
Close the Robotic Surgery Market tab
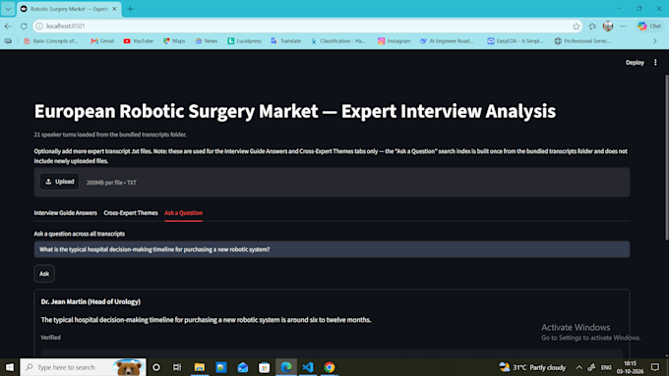point(114,9)
